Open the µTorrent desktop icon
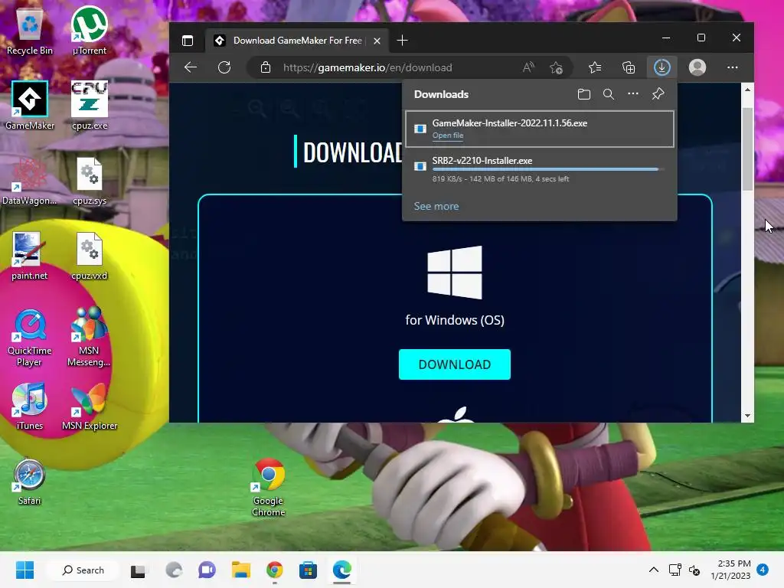The width and height of the screenshot is (784, 588). [x=89, y=31]
